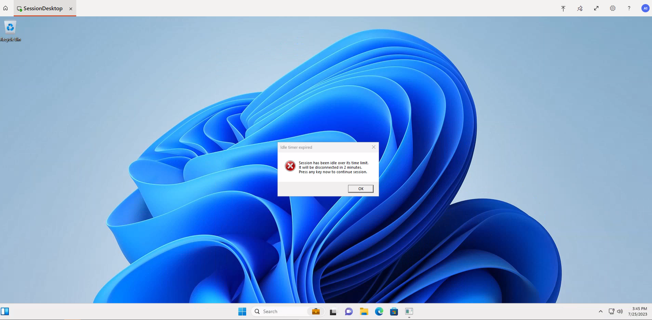Click the OK button in the dialog

pyautogui.click(x=361, y=189)
